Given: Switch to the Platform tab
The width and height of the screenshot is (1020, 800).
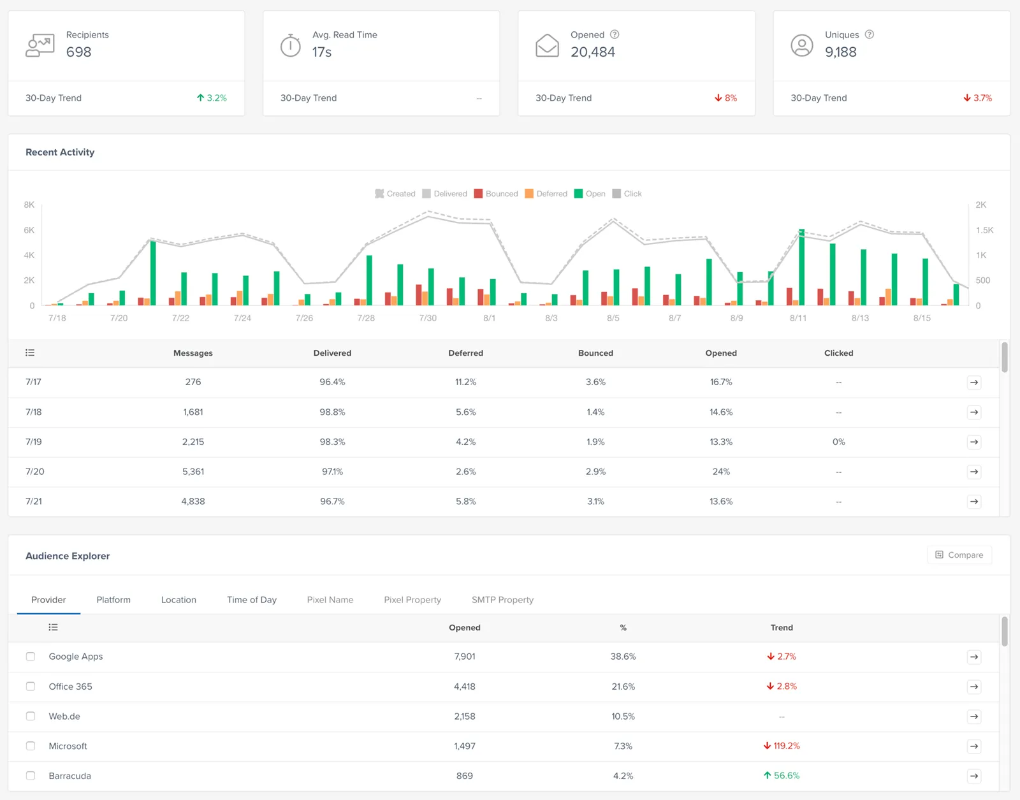Looking at the screenshot, I should coord(113,600).
